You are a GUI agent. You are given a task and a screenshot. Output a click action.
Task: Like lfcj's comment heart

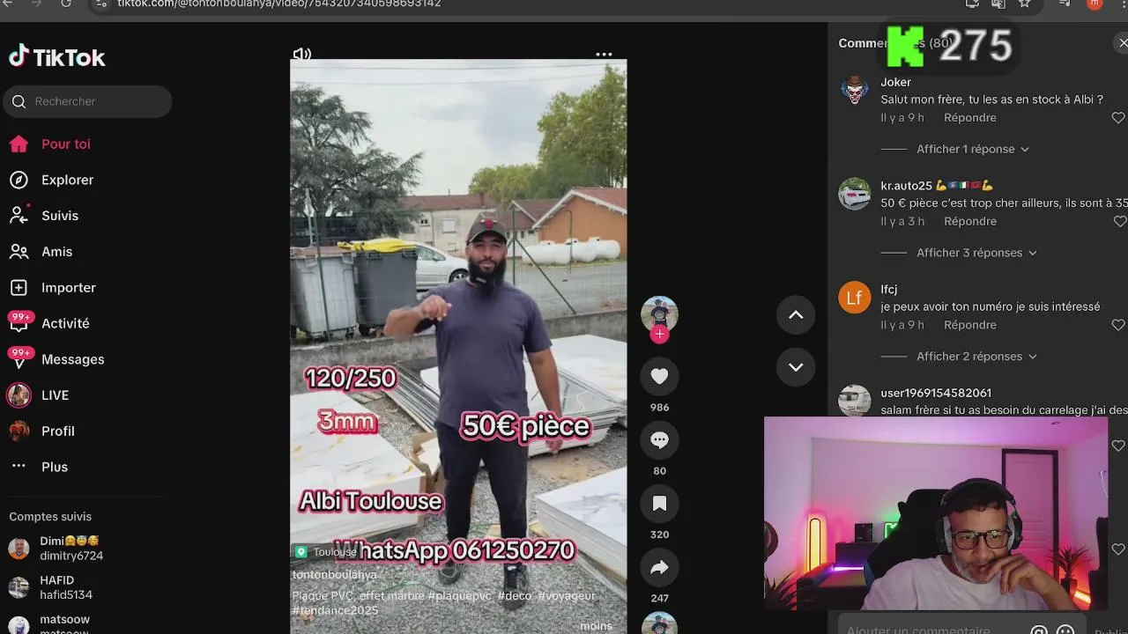pos(1118,325)
